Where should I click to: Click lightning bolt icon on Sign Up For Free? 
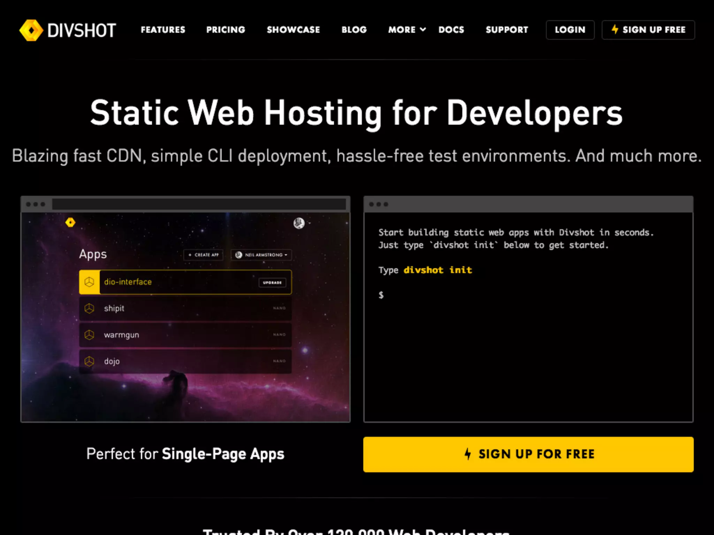tap(468, 454)
